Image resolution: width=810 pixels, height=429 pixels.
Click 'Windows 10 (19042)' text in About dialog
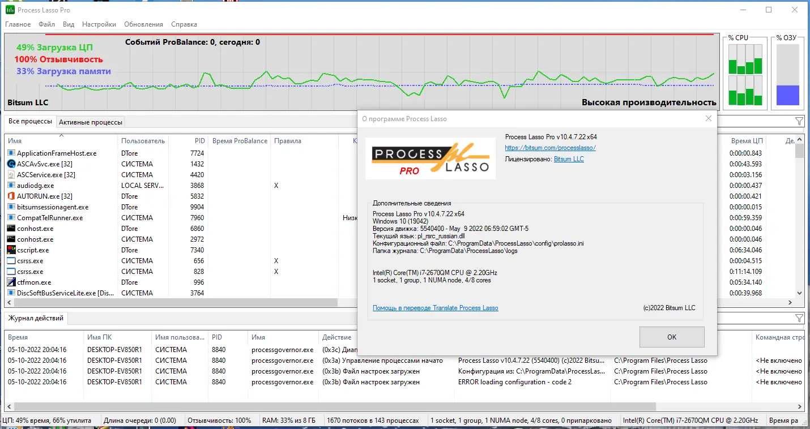click(399, 221)
